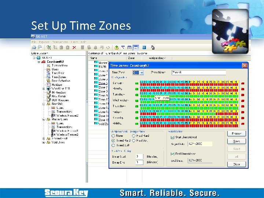The height and width of the screenshot is (198, 264).
Task: Click Friday's green time slot bar
Action: pos(186,114)
